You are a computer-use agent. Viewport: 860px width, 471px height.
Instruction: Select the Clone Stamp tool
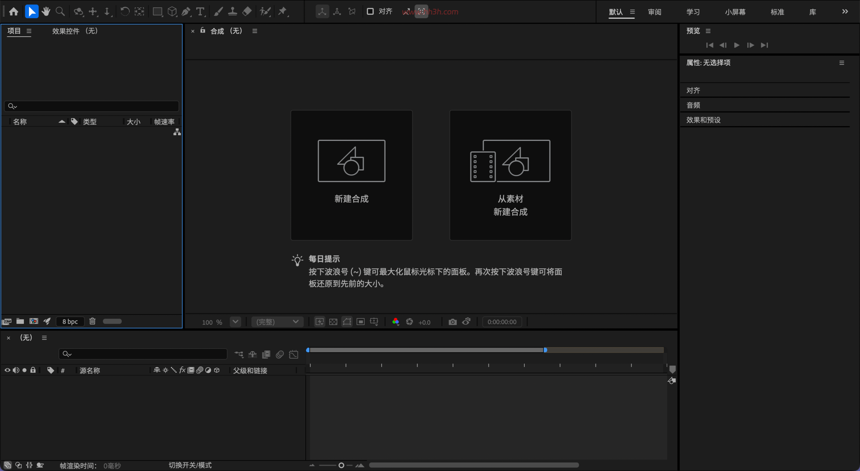click(232, 12)
